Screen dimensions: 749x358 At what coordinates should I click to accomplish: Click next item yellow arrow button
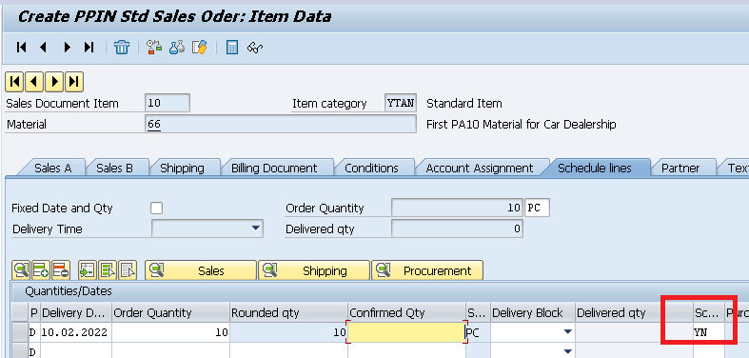coord(54,82)
